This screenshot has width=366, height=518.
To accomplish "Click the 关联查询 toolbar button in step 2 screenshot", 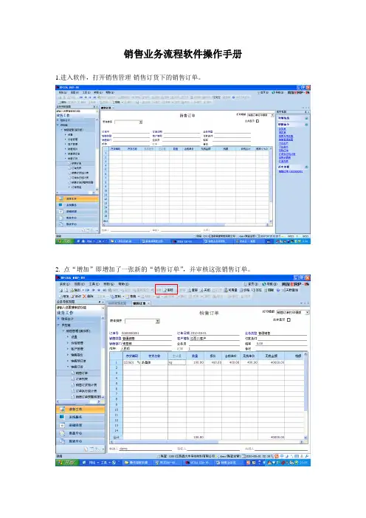I will coord(290,290).
